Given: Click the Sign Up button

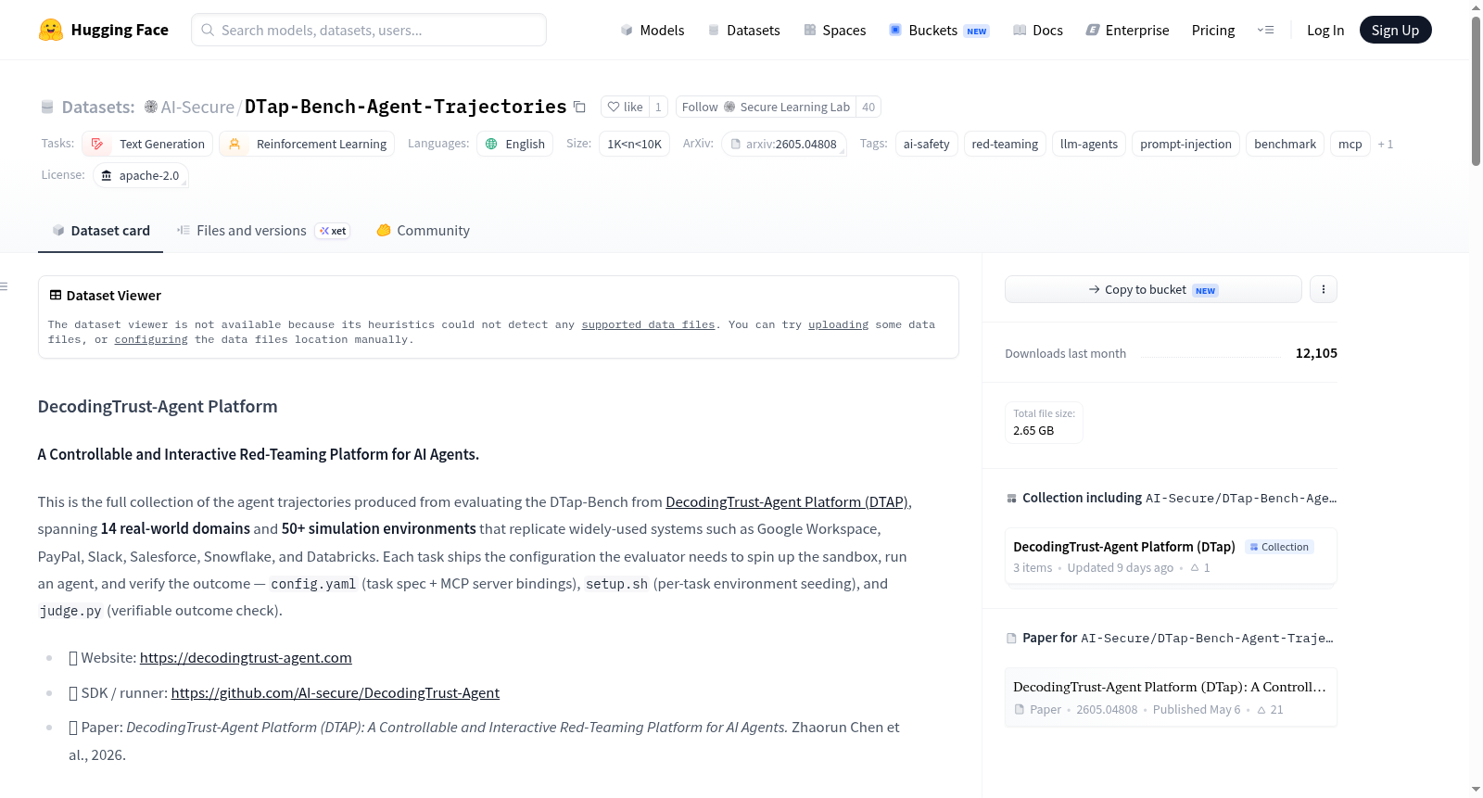Looking at the screenshot, I should click(1395, 30).
